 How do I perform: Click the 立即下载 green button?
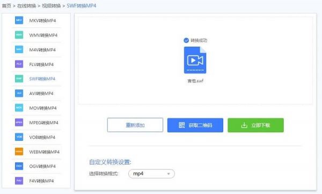click(255, 125)
